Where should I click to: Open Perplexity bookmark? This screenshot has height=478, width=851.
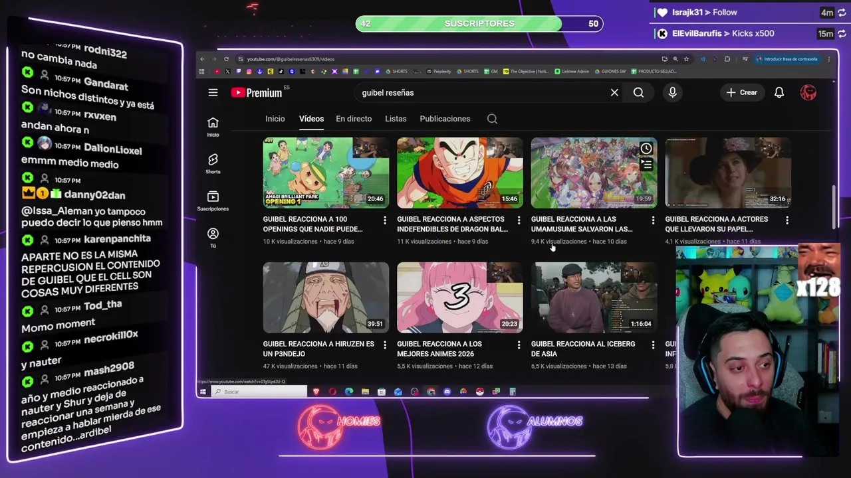439,71
